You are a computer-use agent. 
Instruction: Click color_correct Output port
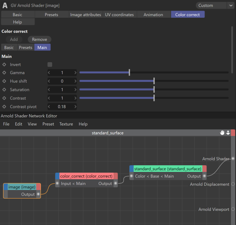pos(116,183)
